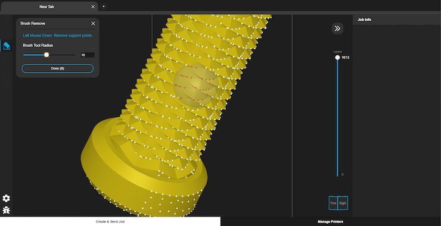Click the brush sphere on the screw model

195,85
